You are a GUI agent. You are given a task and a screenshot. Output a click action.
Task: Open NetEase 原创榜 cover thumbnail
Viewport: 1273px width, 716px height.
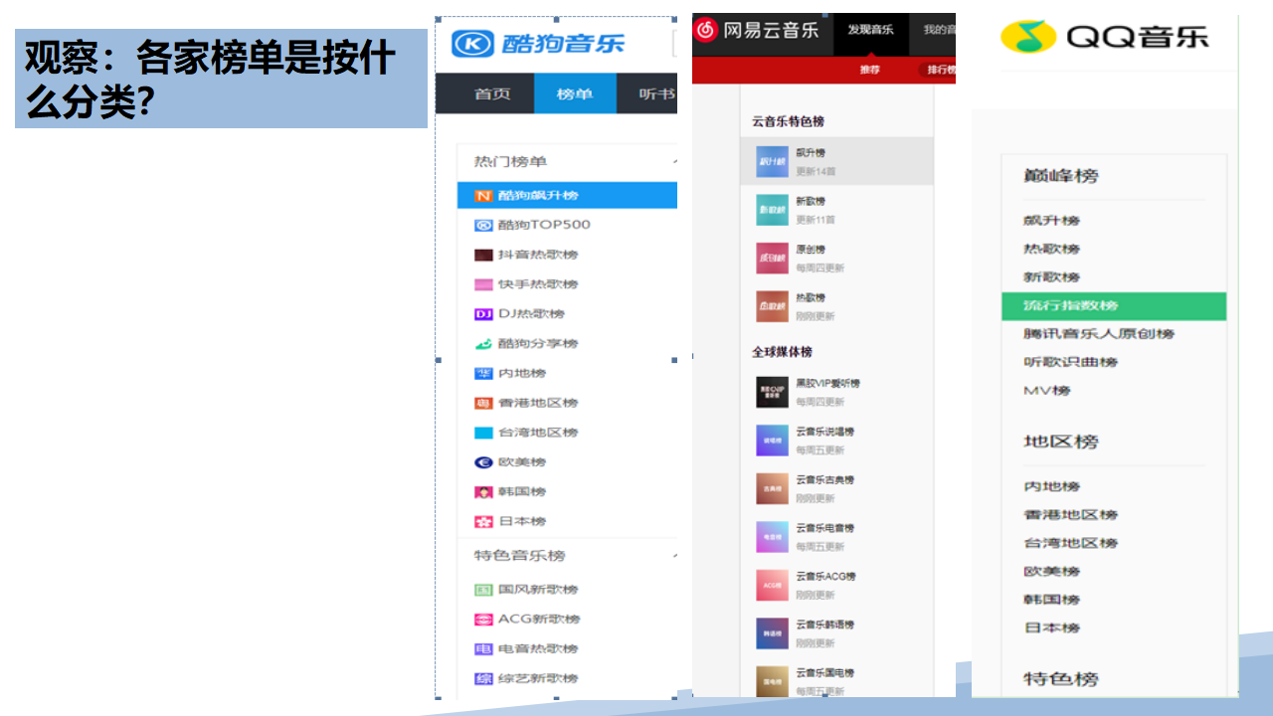tap(772, 258)
